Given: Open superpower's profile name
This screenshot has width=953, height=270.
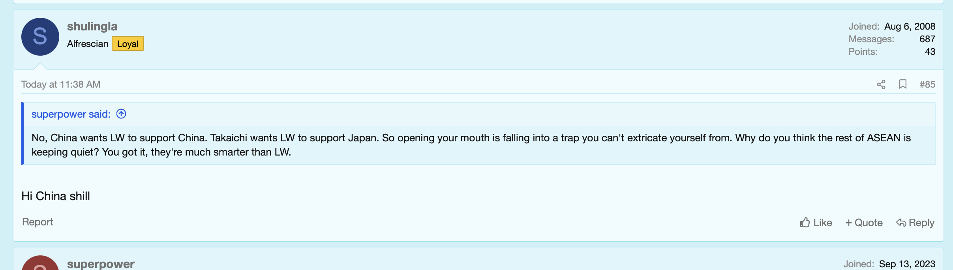Looking at the screenshot, I should [x=101, y=264].
